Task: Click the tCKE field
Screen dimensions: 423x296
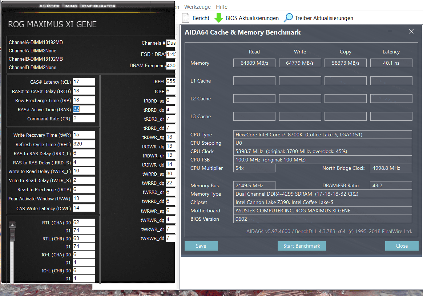Action: [x=170, y=91]
